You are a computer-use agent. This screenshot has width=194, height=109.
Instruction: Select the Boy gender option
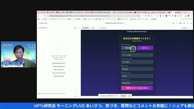129,48
